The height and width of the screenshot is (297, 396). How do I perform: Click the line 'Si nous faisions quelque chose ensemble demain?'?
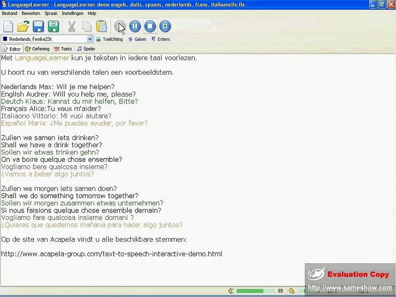tap(81, 210)
